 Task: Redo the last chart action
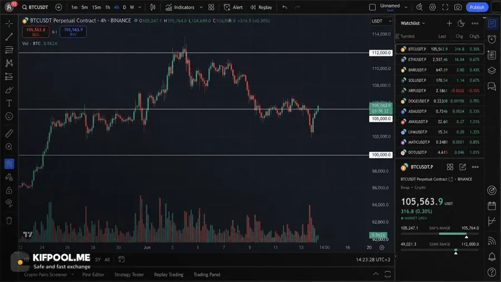pos(297,7)
